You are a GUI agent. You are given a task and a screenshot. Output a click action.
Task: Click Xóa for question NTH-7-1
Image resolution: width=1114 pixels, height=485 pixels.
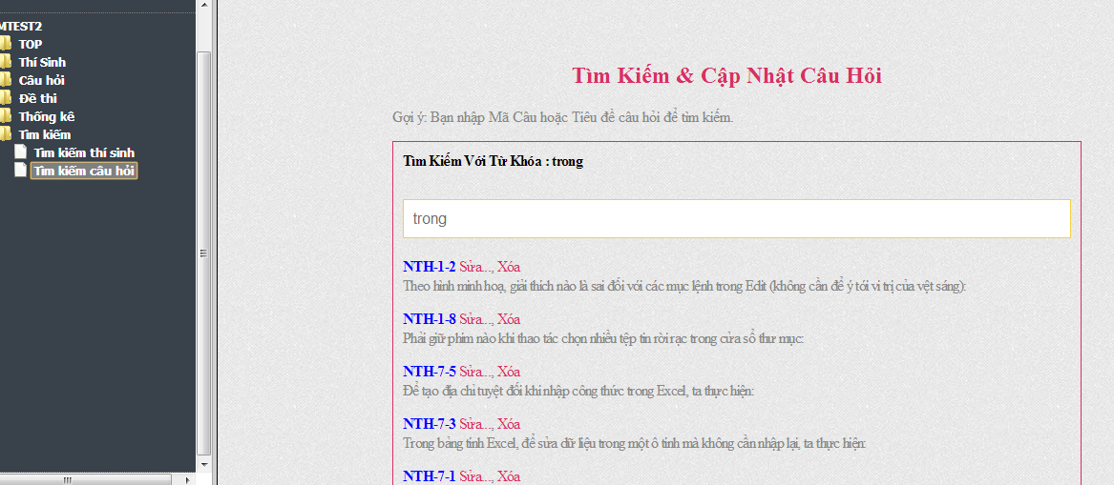tap(509, 476)
